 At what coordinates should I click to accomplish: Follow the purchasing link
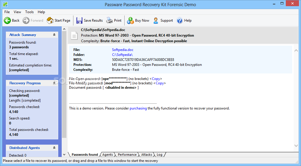pos(138,108)
